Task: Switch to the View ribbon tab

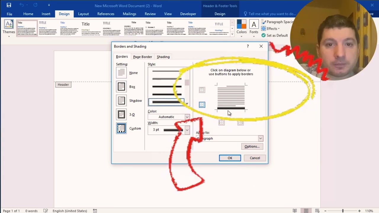Action: (168, 14)
